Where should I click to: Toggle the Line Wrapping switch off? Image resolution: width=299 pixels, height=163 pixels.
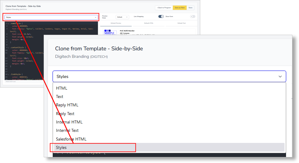[161, 16]
